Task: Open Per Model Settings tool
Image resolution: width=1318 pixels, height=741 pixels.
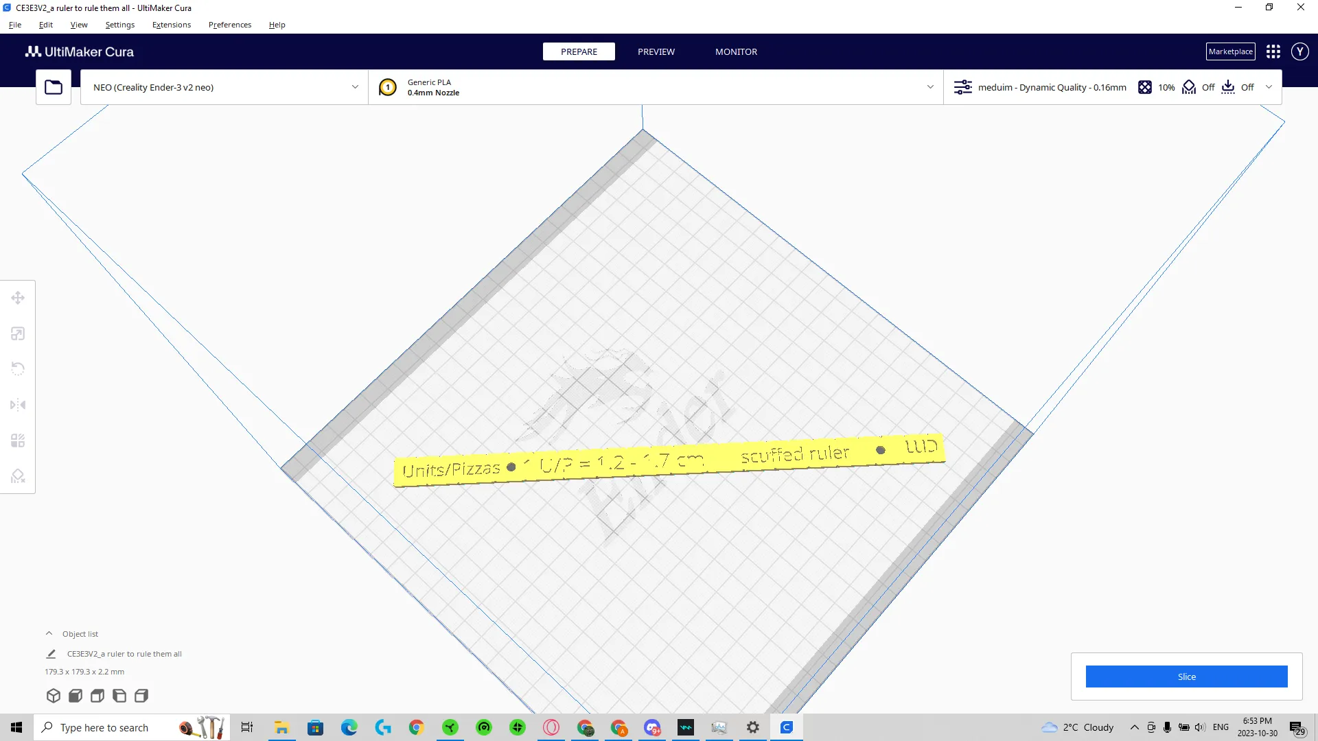Action: [x=18, y=440]
